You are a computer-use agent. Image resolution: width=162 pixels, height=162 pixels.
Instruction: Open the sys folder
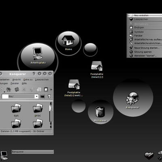point(16,110)
